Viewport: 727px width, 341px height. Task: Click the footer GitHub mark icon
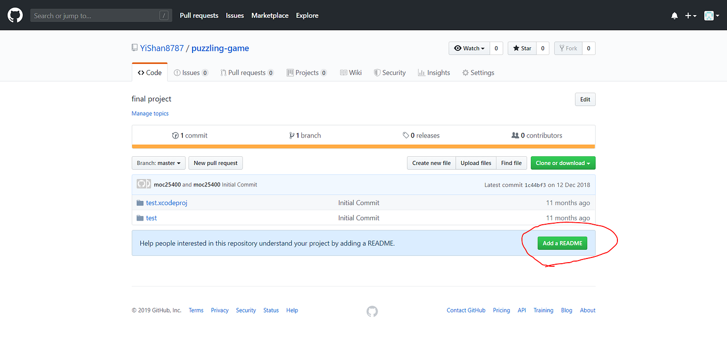[372, 311]
